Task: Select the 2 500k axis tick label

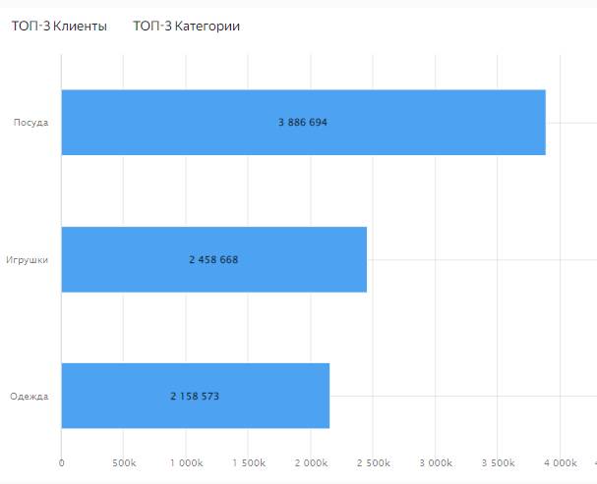Action: coord(374,461)
